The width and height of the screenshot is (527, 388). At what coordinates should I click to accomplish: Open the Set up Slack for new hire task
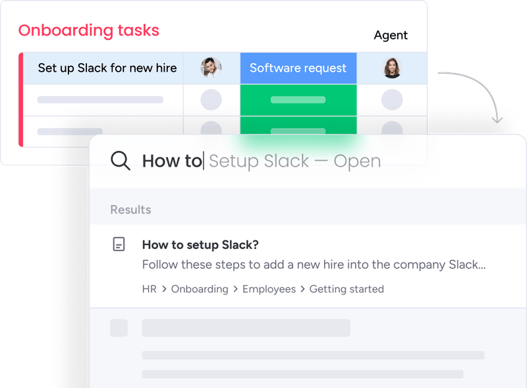point(107,68)
